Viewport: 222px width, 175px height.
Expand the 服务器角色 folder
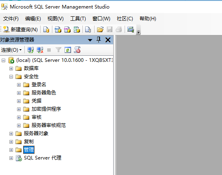[19, 93]
